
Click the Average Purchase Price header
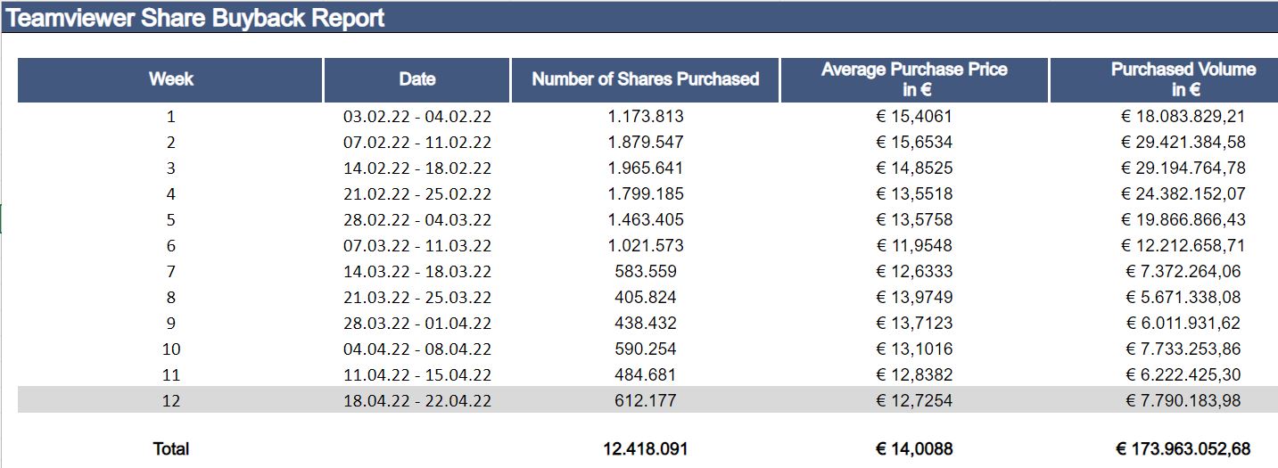914,79
